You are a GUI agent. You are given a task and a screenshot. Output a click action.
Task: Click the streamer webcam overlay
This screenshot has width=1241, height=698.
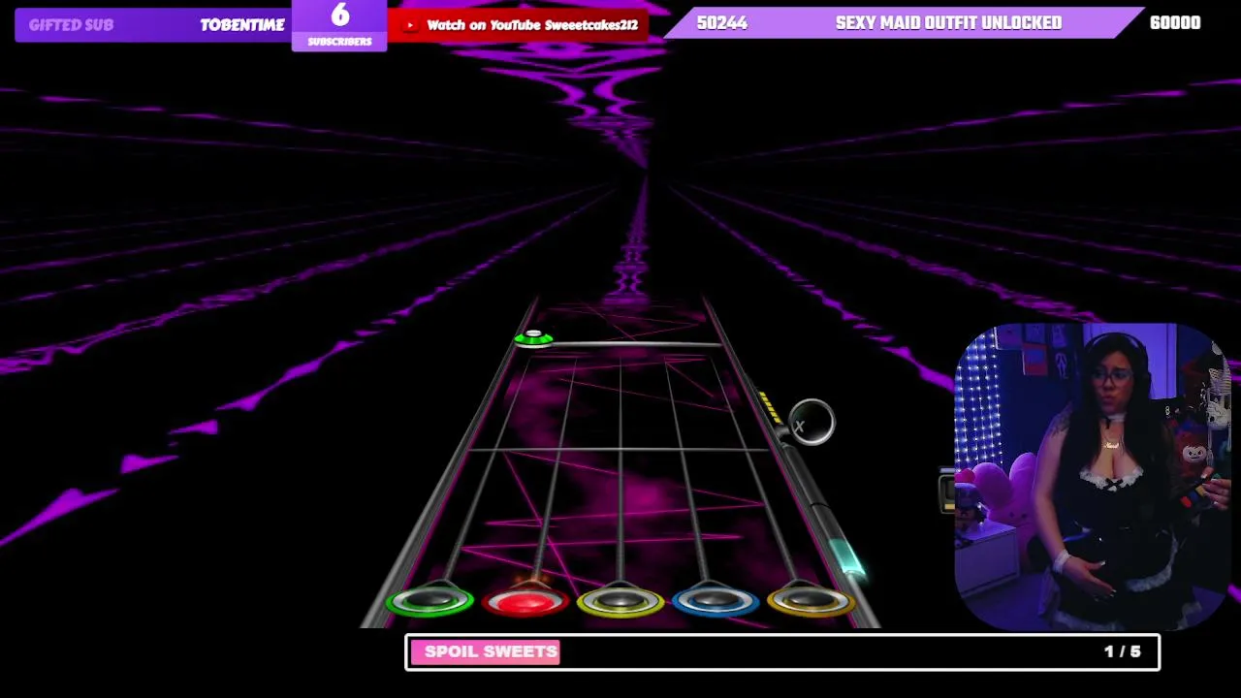tap(1093, 477)
